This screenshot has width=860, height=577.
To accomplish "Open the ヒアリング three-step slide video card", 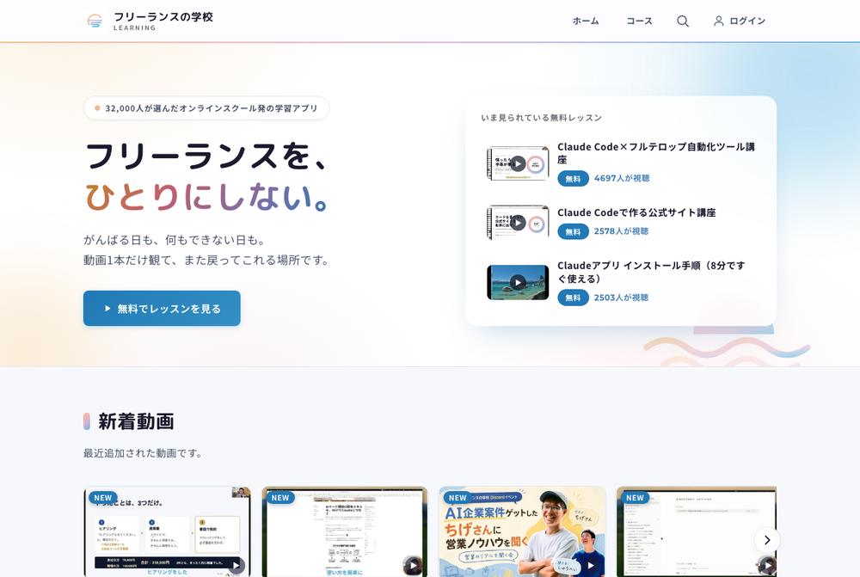I will 167,531.
